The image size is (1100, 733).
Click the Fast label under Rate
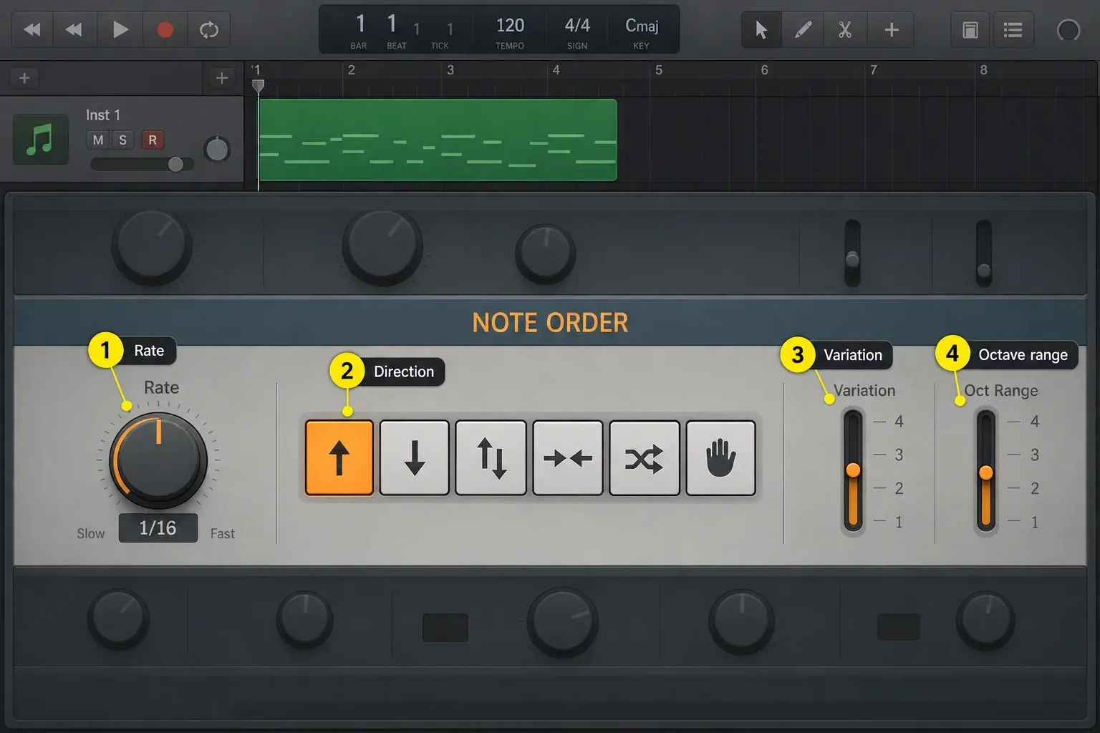222,534
